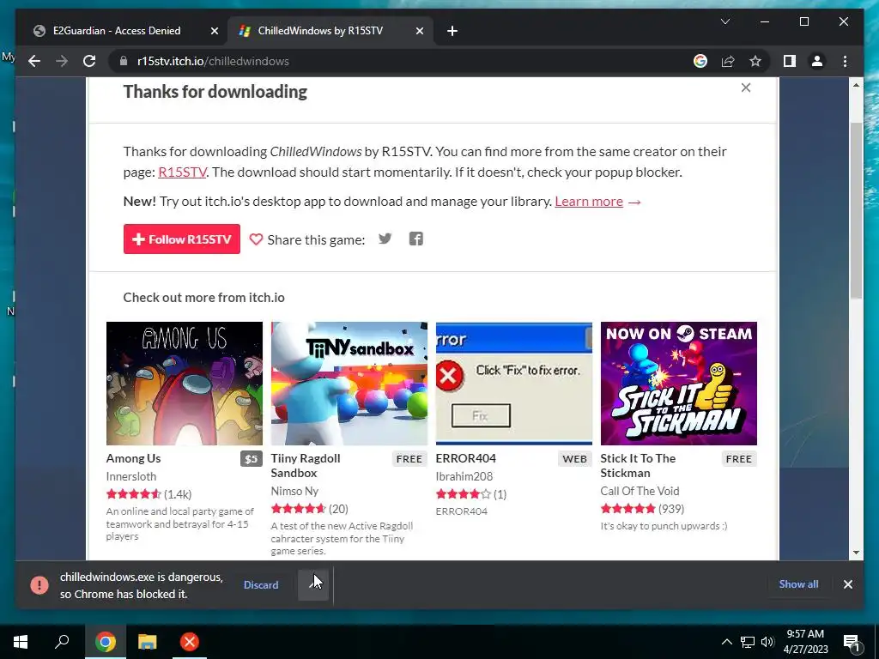Click the heart icon beside Share this game
This screenshot has height=659, width=879.
256,239
